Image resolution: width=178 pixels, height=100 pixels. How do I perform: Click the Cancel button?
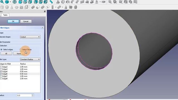click(26, 21)
